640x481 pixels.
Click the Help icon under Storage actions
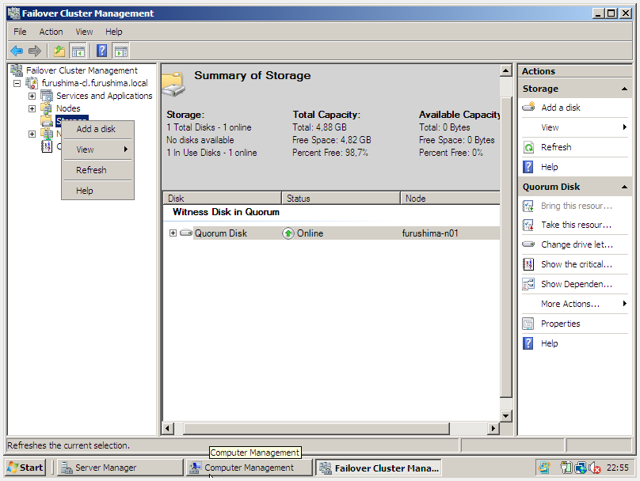click(x=528, y=167)
